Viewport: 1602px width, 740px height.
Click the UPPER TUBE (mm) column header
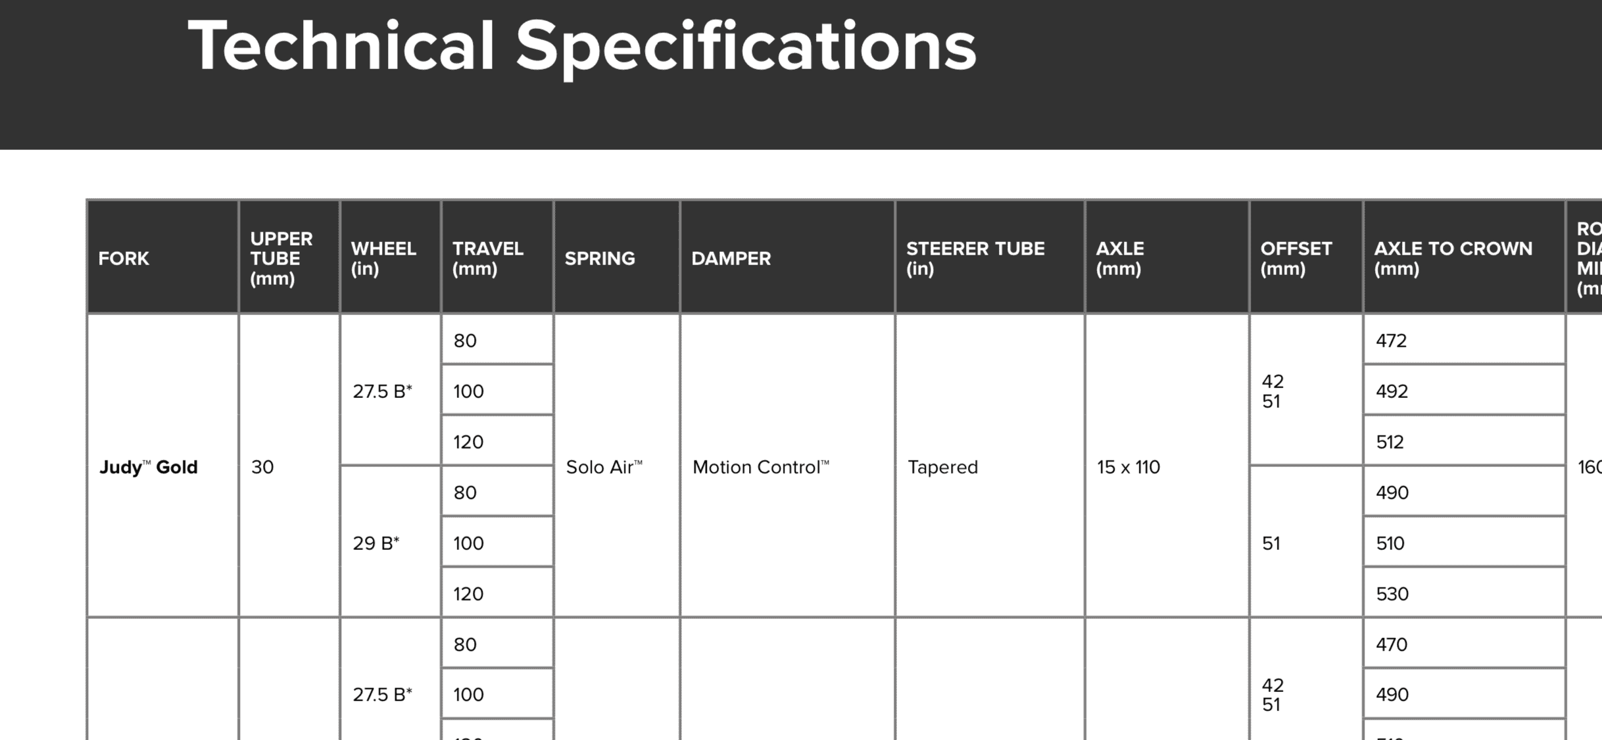tap(289, 258)
